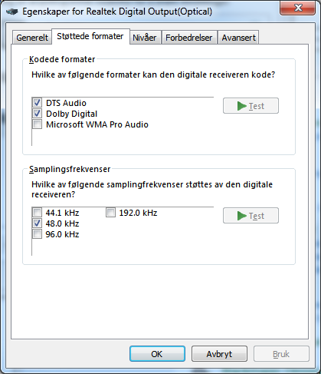Screen dimensions: 321x374
Task: Tick the 192.0 kHz checkbox
Action: pos(110,213)
